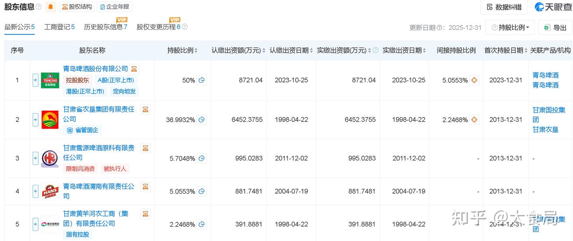Click the 限制高消费 tag

click(x=80, y=169)
